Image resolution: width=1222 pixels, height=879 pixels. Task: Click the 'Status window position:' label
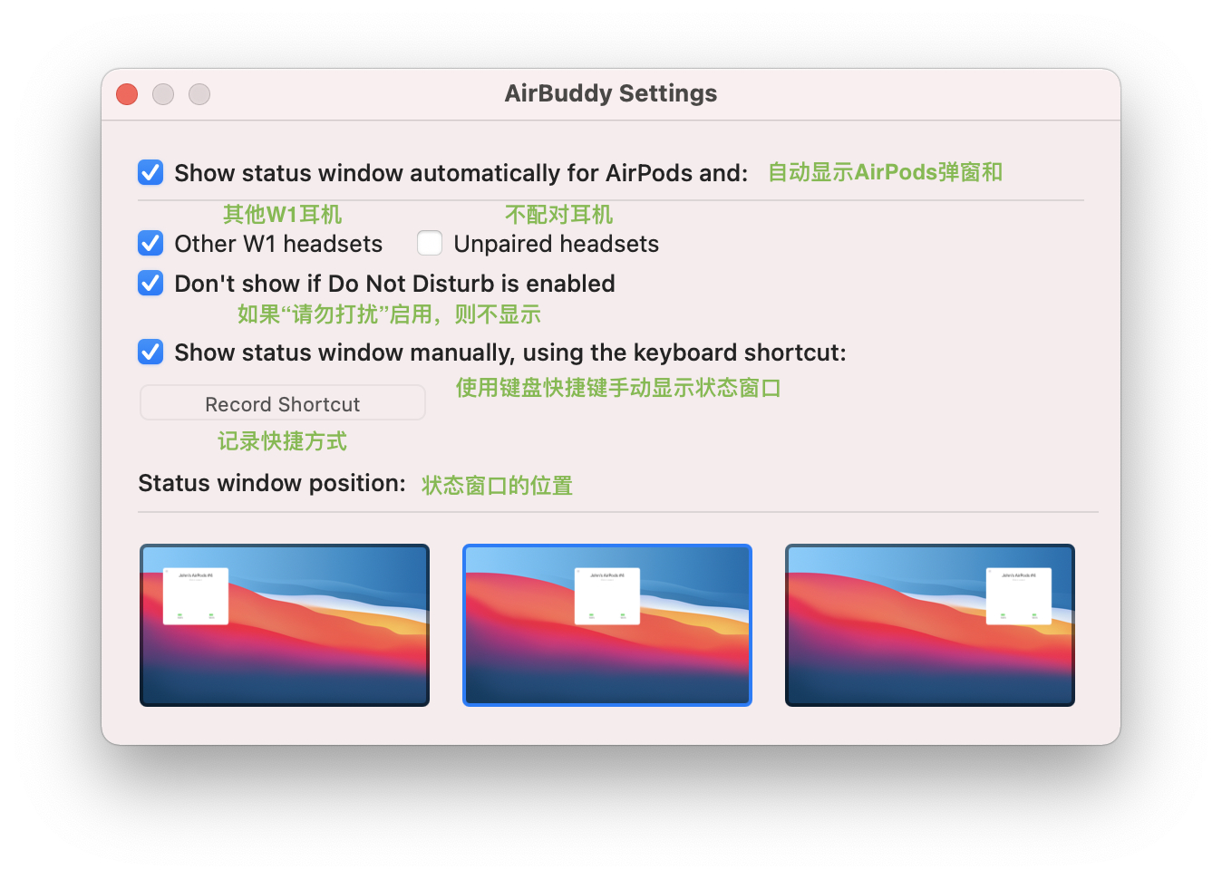[272, 483]
